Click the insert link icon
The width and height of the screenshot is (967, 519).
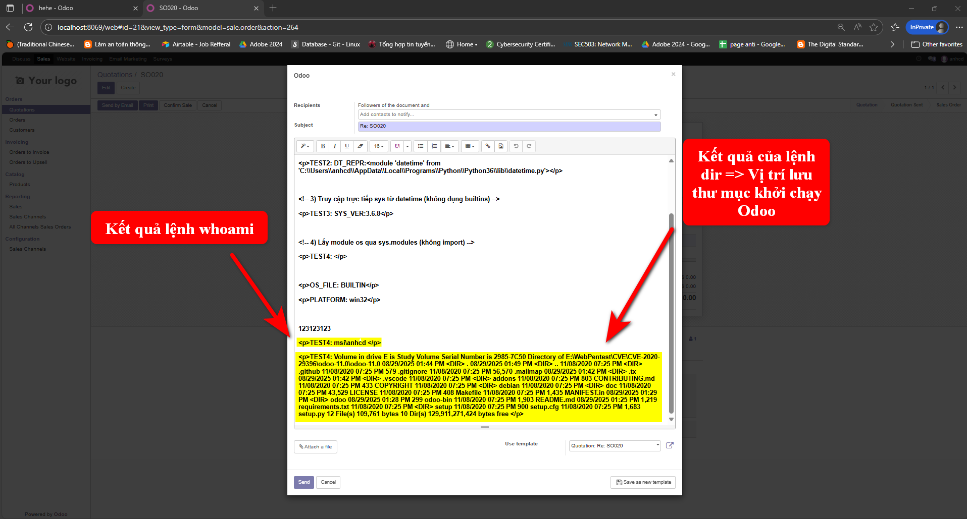point(488,146)
